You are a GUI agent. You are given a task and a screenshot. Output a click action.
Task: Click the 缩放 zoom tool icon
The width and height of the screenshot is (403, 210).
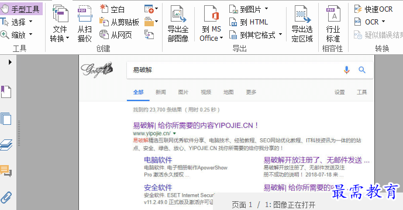click(5, 34)
